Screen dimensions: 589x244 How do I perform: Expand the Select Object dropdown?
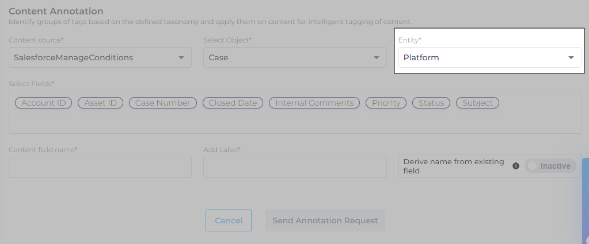(x=294, y=57)
